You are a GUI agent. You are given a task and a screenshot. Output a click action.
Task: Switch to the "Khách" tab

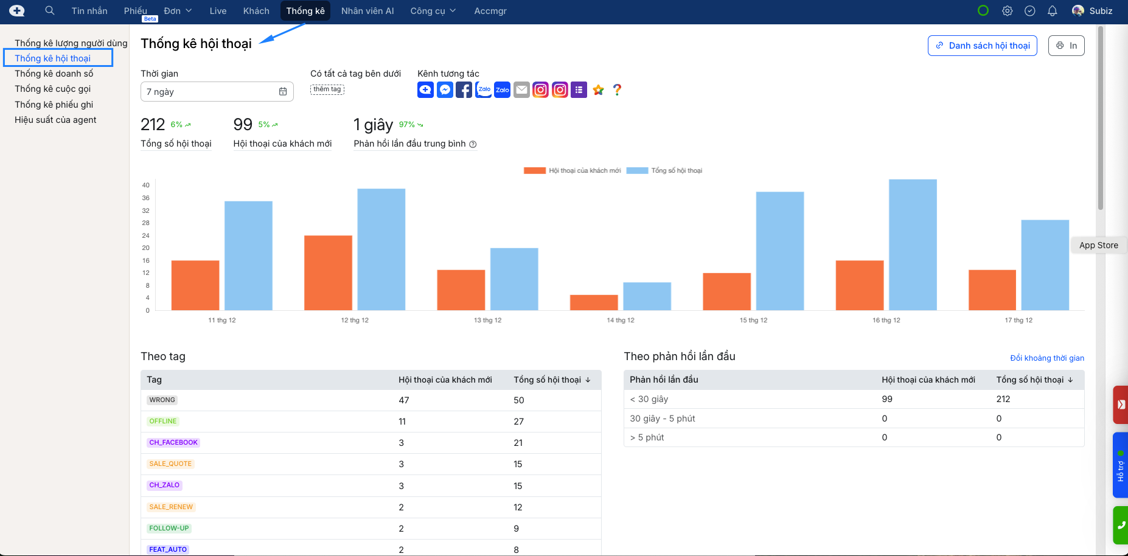tap(256, 11)
